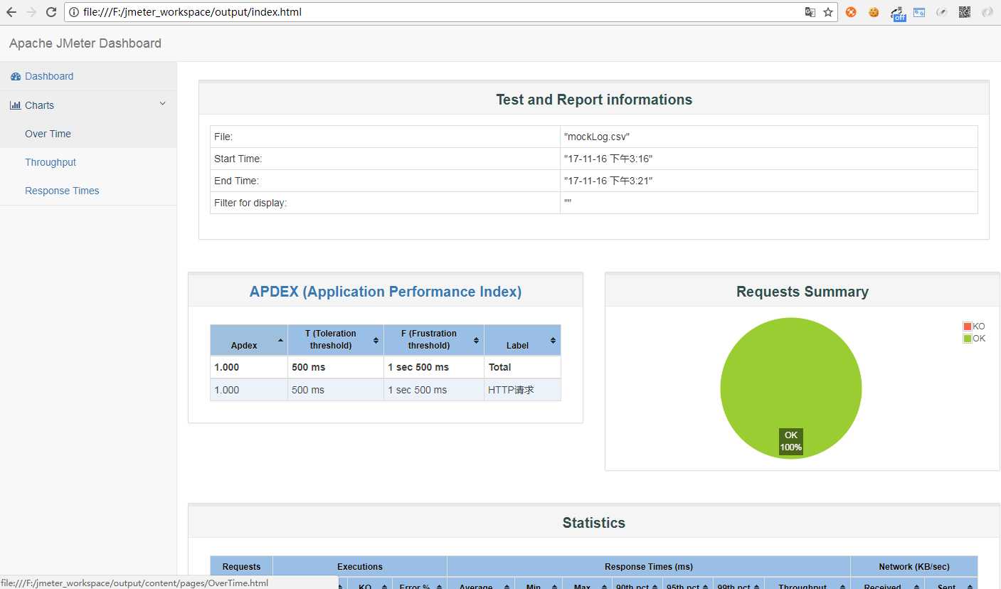Screen dimensions: 1001x589
Task: Bookmark this page with the star icon
Action: tap(828, 12)
